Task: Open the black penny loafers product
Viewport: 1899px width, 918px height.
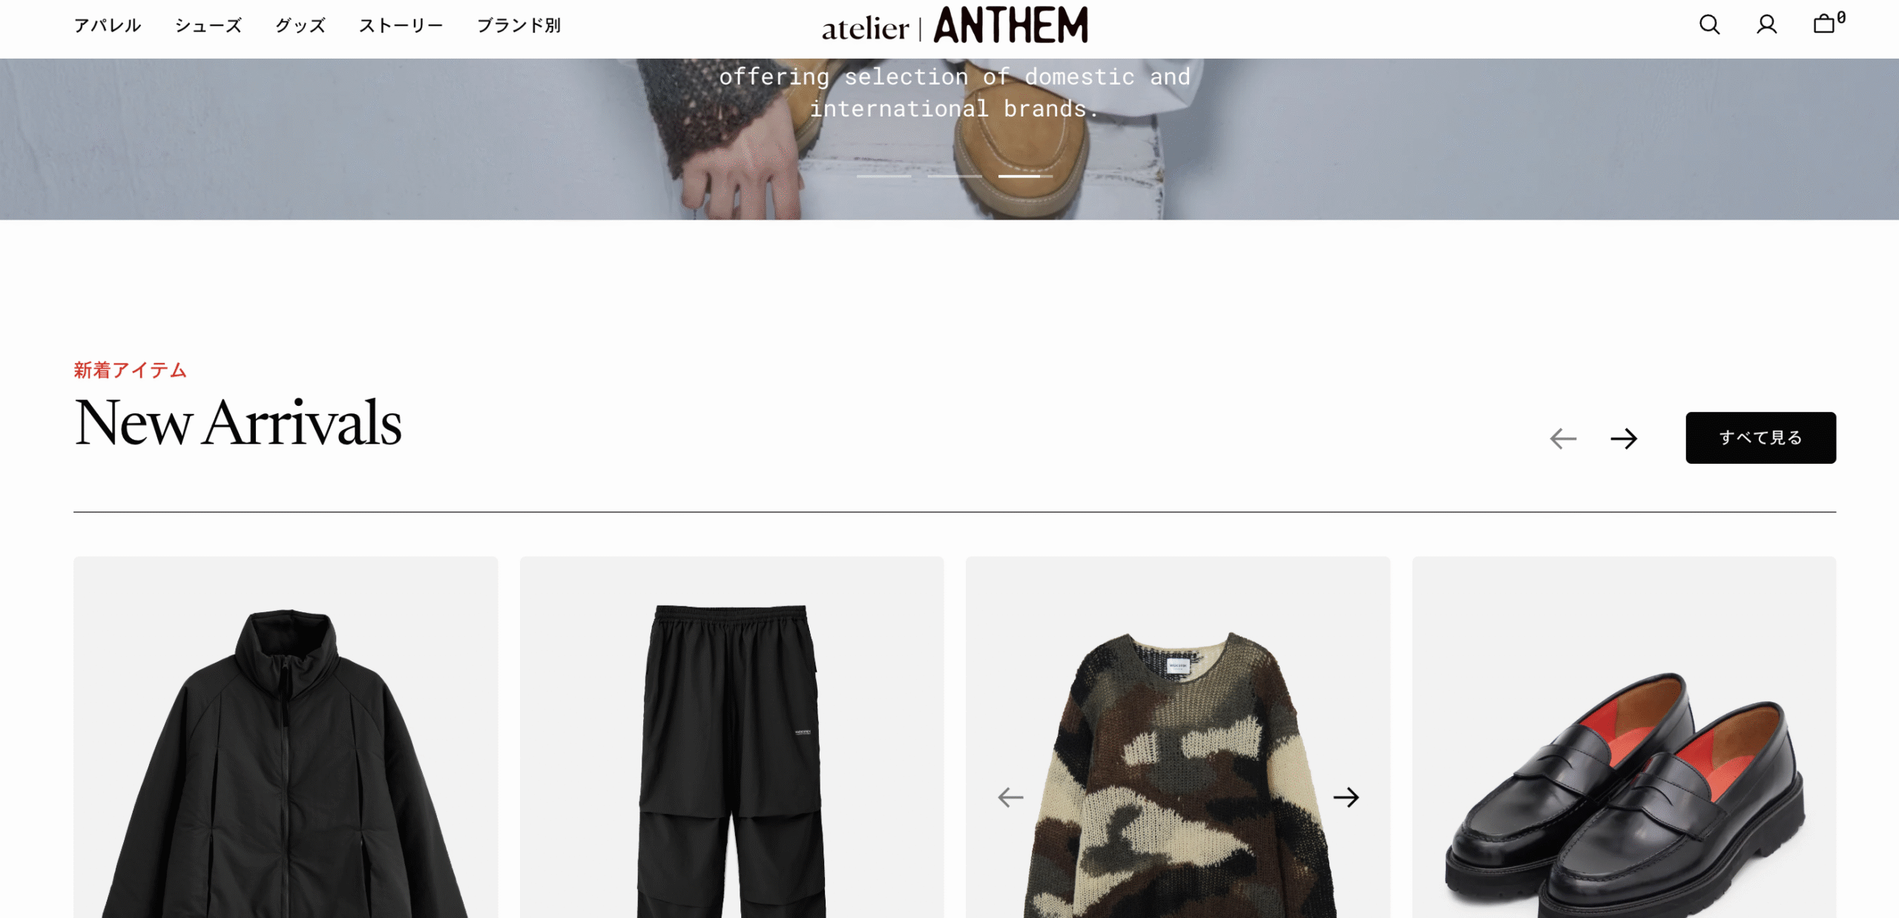Action: click(1624, 738)
